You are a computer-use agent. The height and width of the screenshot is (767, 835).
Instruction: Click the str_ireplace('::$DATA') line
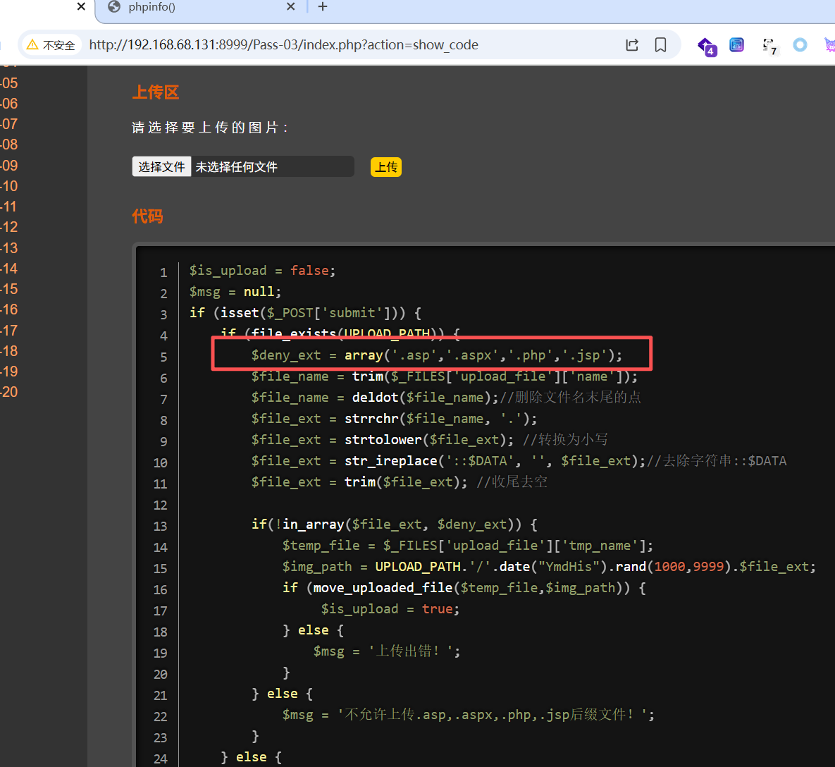coord(519,461)
